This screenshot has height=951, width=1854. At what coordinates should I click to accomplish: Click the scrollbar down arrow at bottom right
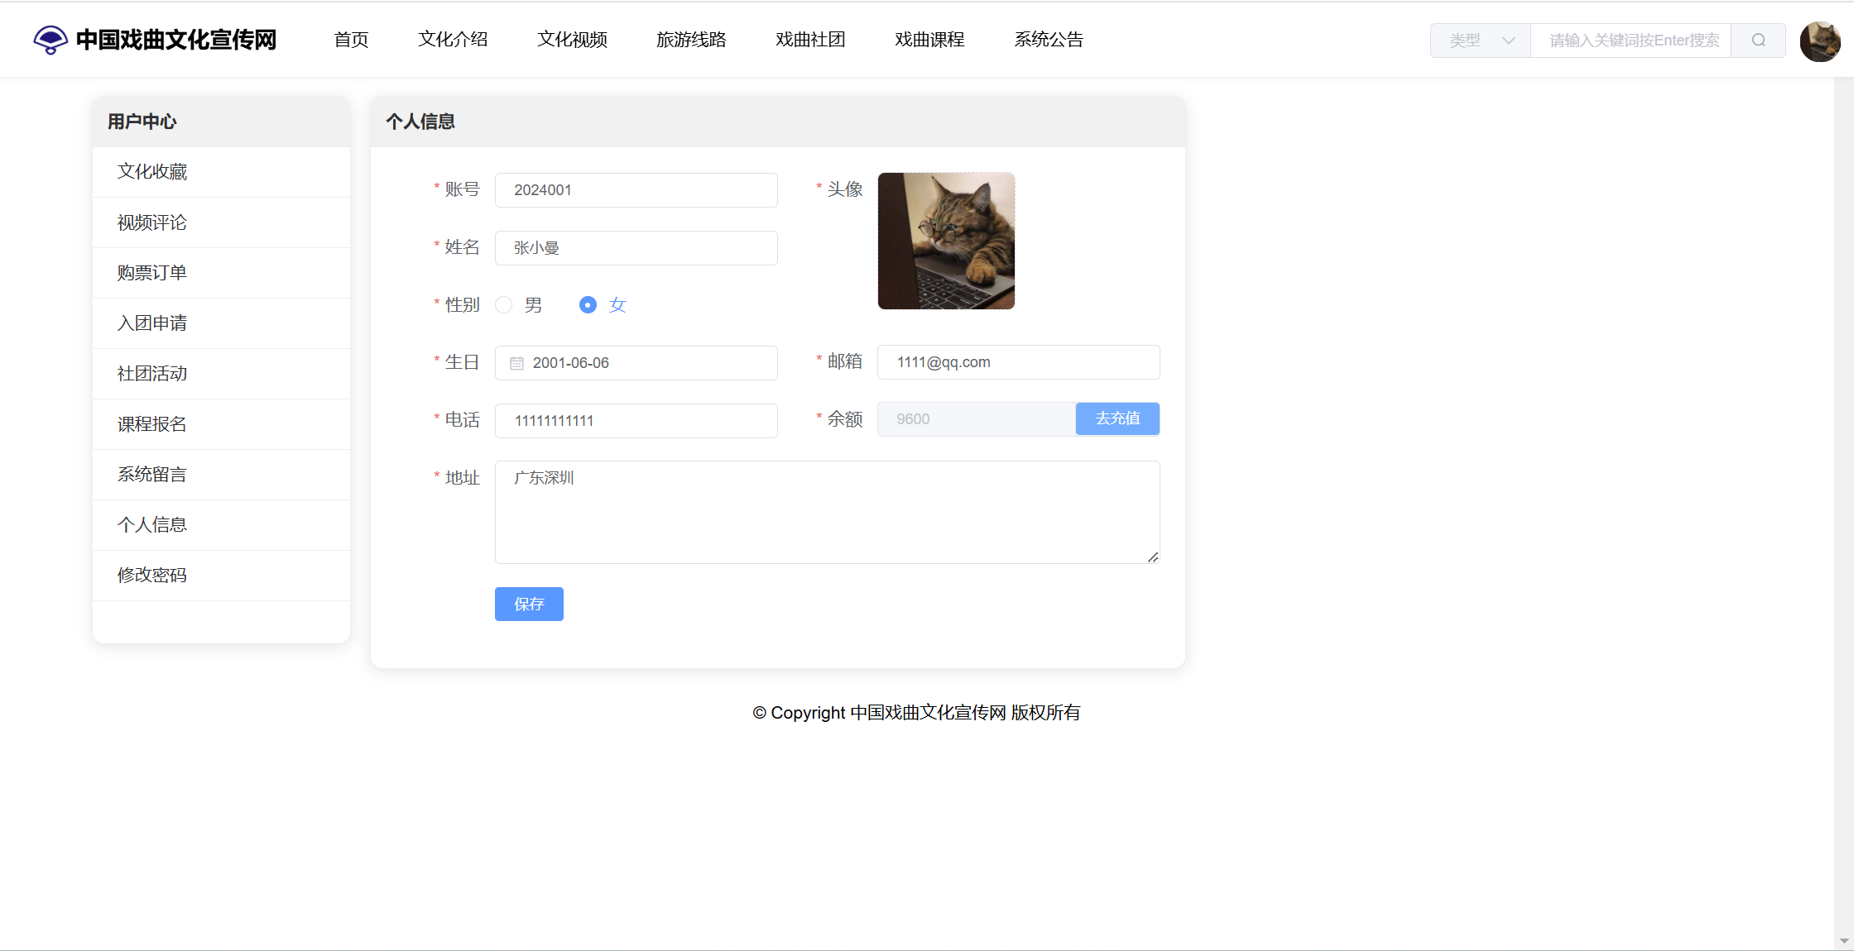click(1844, 941)
